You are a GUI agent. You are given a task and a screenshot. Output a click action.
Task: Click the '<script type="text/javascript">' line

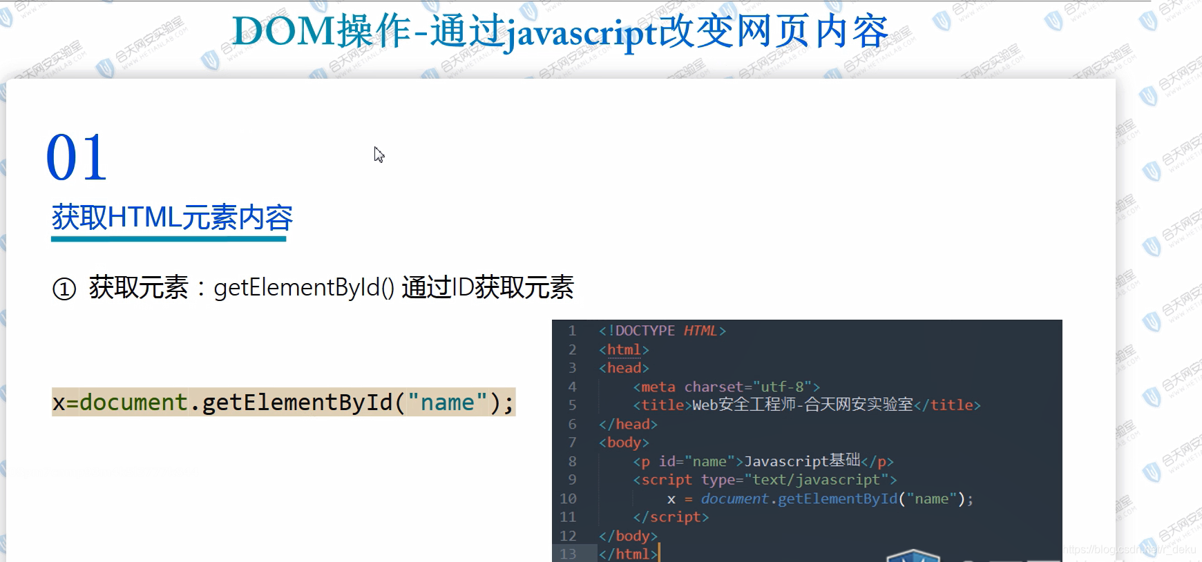(x=765, y=480)
